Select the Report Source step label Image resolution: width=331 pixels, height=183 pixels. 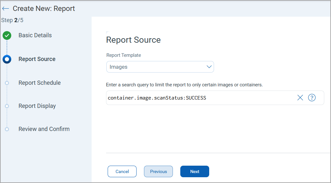coord(37,59)
